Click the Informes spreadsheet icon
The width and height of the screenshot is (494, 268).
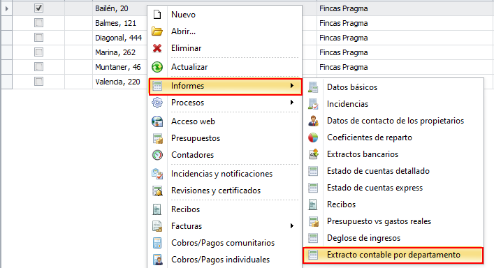pos(157,86)
